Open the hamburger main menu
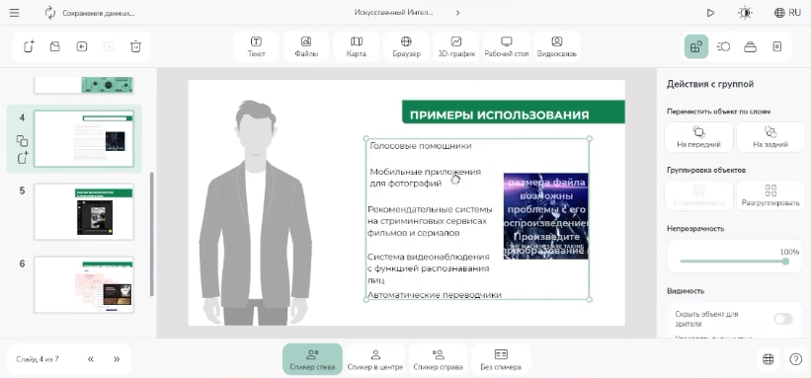Screen dimensions: 811x378 (15, 13)
